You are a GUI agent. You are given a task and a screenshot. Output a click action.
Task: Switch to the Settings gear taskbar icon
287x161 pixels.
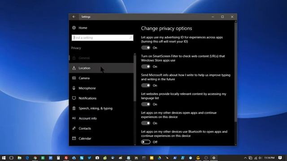coord(214,158)
